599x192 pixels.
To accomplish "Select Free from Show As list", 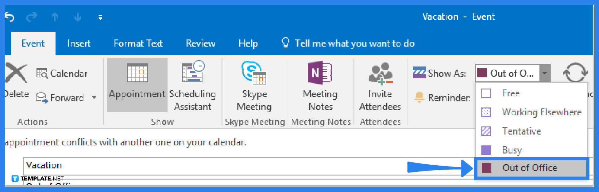I will (511, 93).
